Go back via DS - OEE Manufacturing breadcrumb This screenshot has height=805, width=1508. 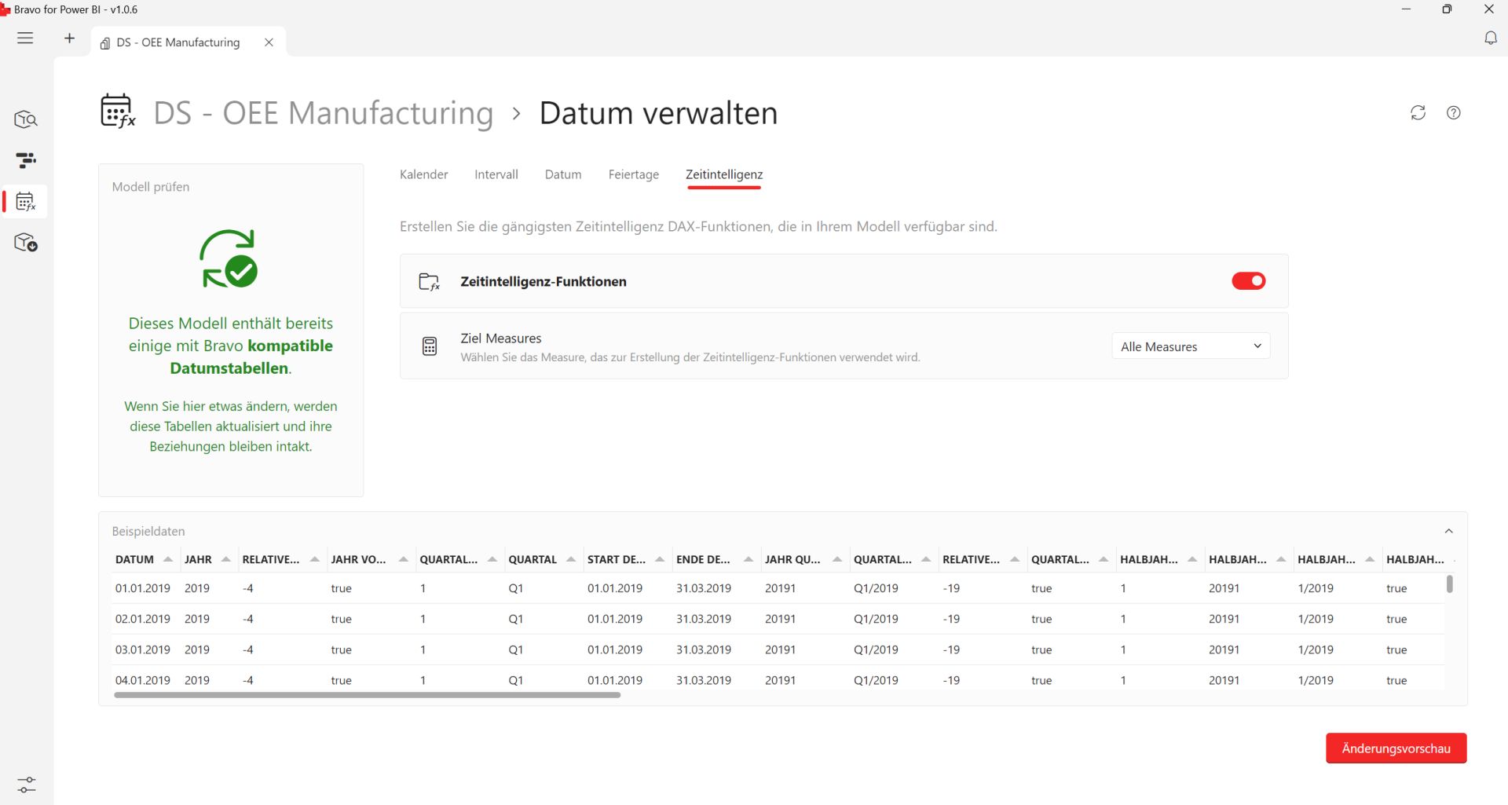point(323,113)
